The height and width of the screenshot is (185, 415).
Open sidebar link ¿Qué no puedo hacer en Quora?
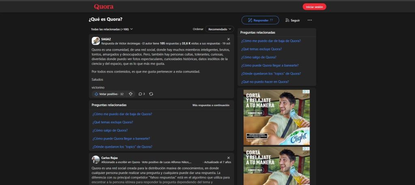[265, 82]
